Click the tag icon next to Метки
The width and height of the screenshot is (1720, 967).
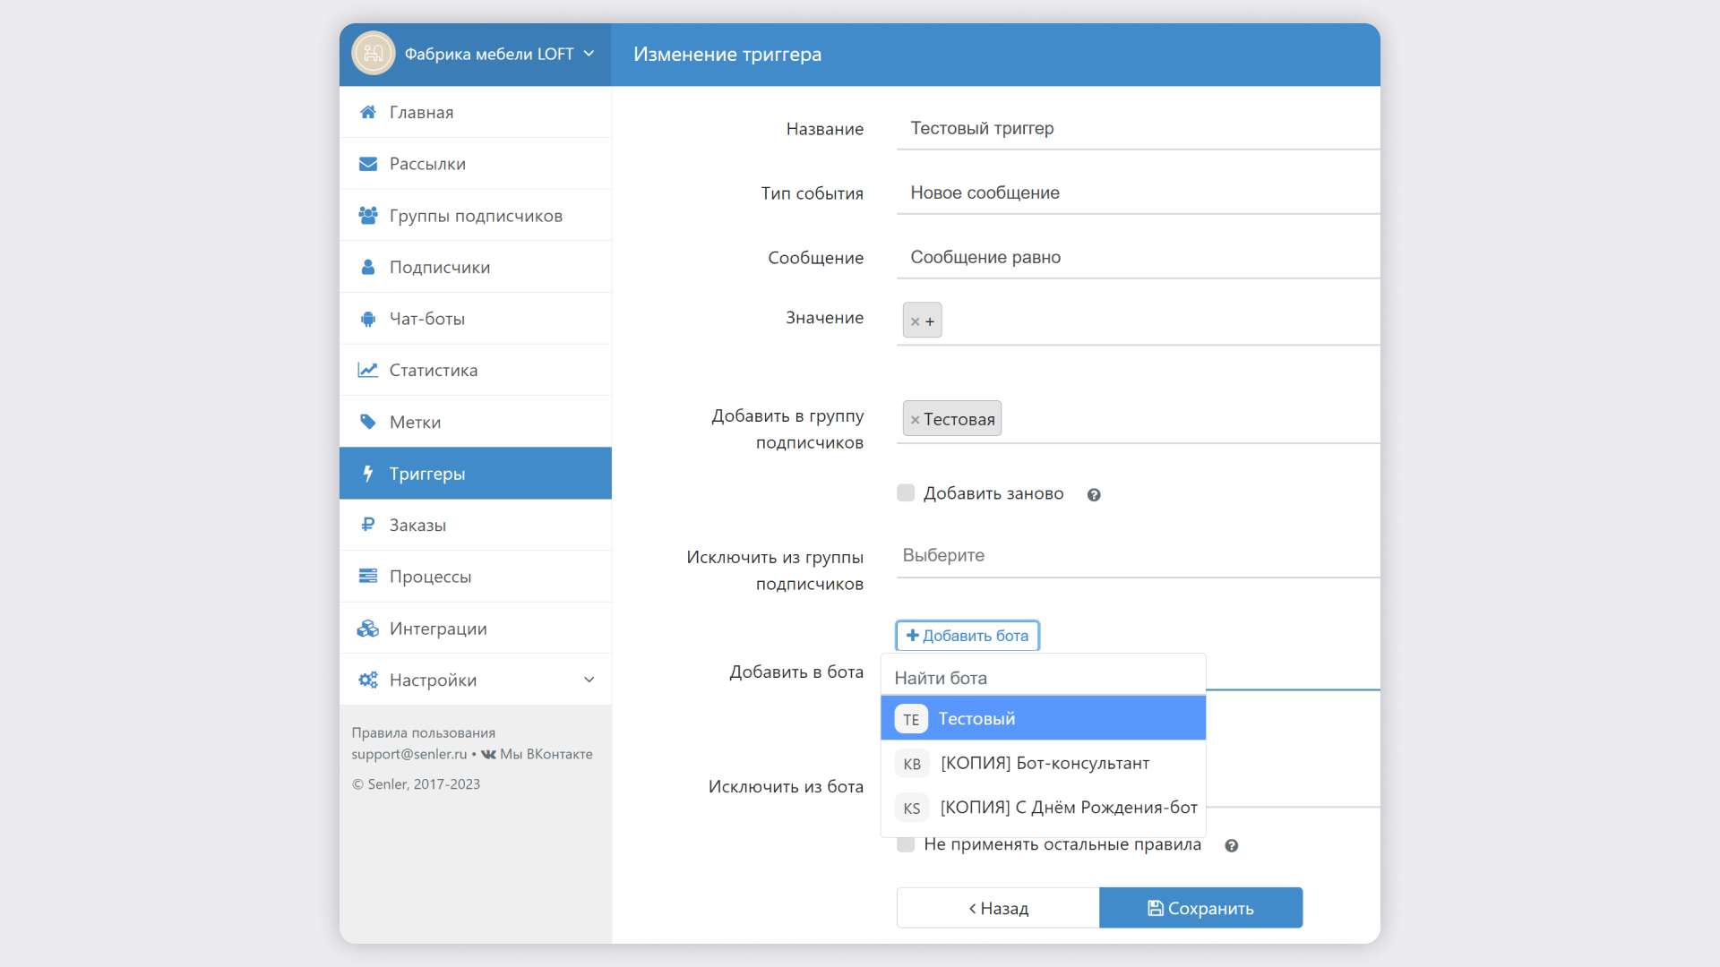pos(367,422)
